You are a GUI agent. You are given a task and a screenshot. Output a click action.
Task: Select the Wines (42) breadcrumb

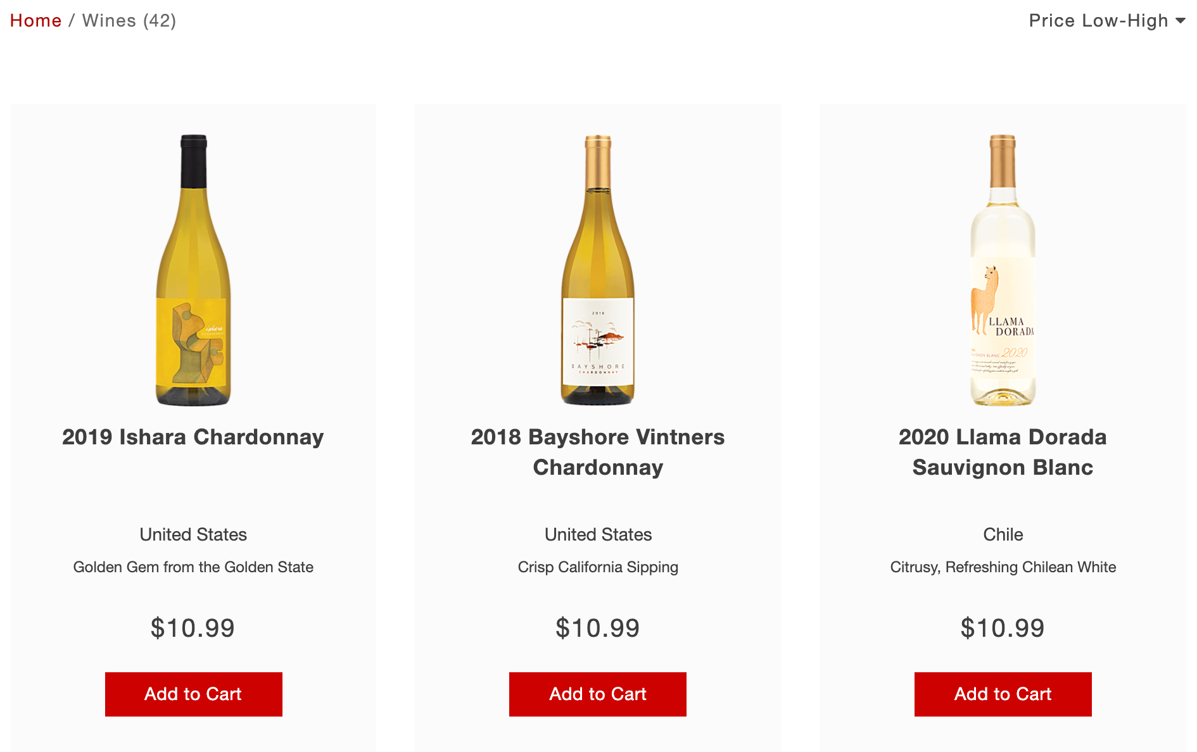(129, 20)
